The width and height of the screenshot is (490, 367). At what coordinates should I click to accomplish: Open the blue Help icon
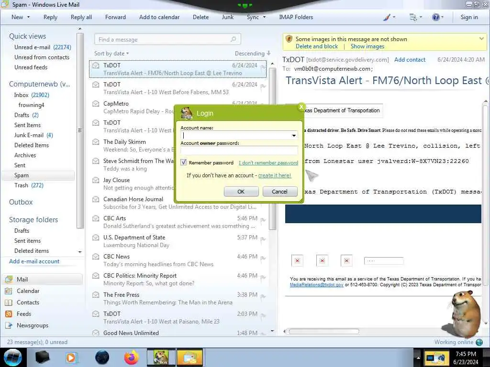click(435, 17)
